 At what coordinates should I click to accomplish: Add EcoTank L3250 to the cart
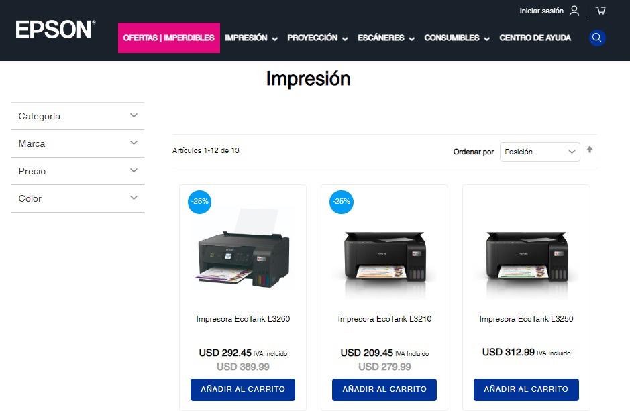coord(526,390)
